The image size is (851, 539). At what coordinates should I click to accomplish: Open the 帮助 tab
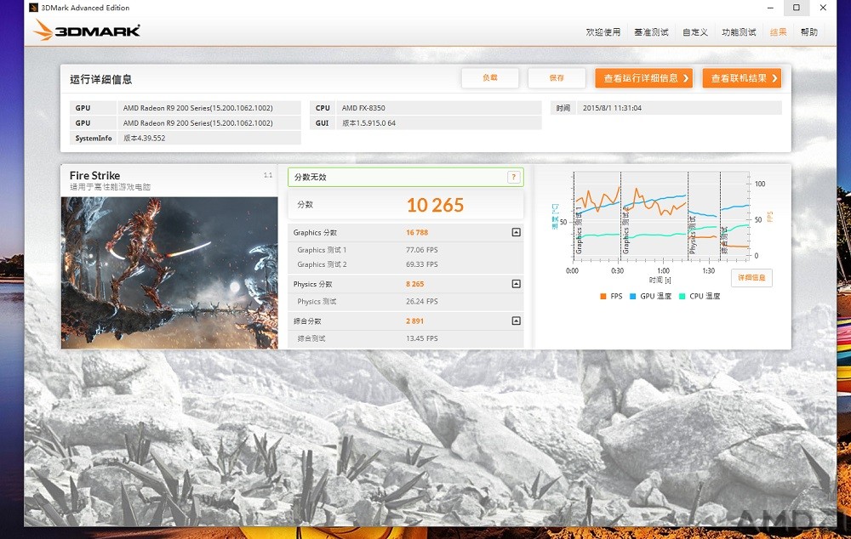pos(809,32)
